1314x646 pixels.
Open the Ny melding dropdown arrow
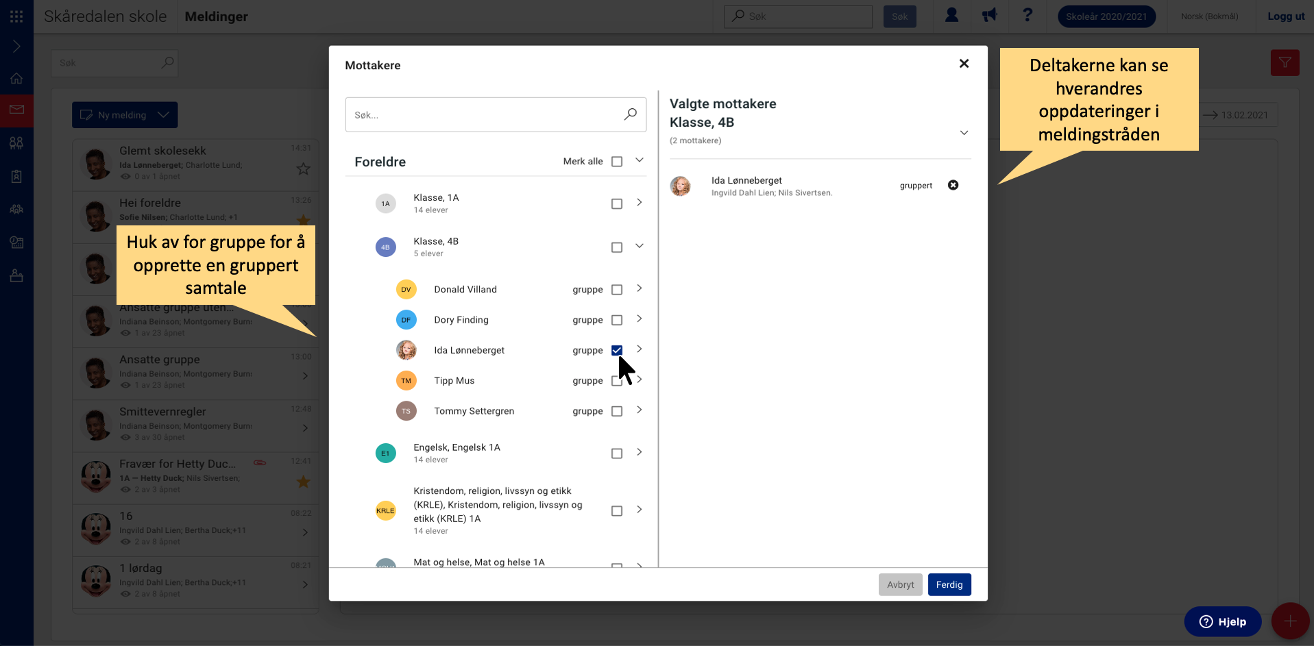(163, 115)
